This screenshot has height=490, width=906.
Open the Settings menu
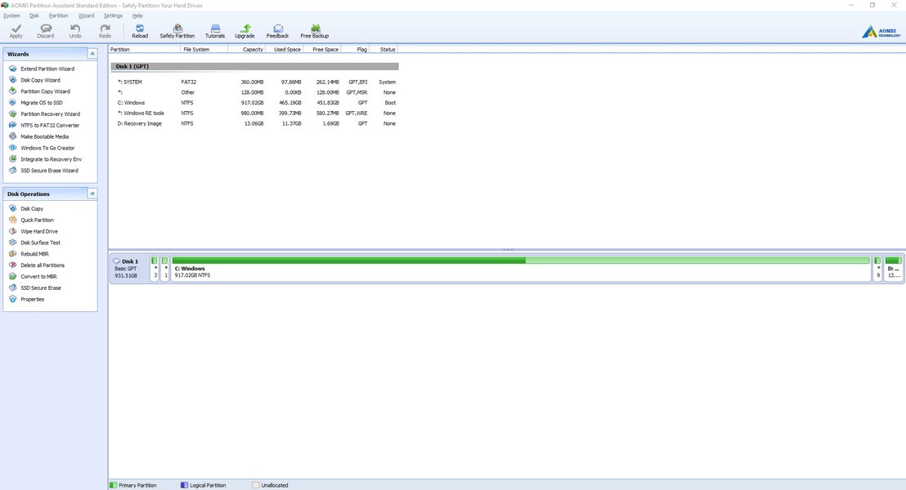(113, 16)
